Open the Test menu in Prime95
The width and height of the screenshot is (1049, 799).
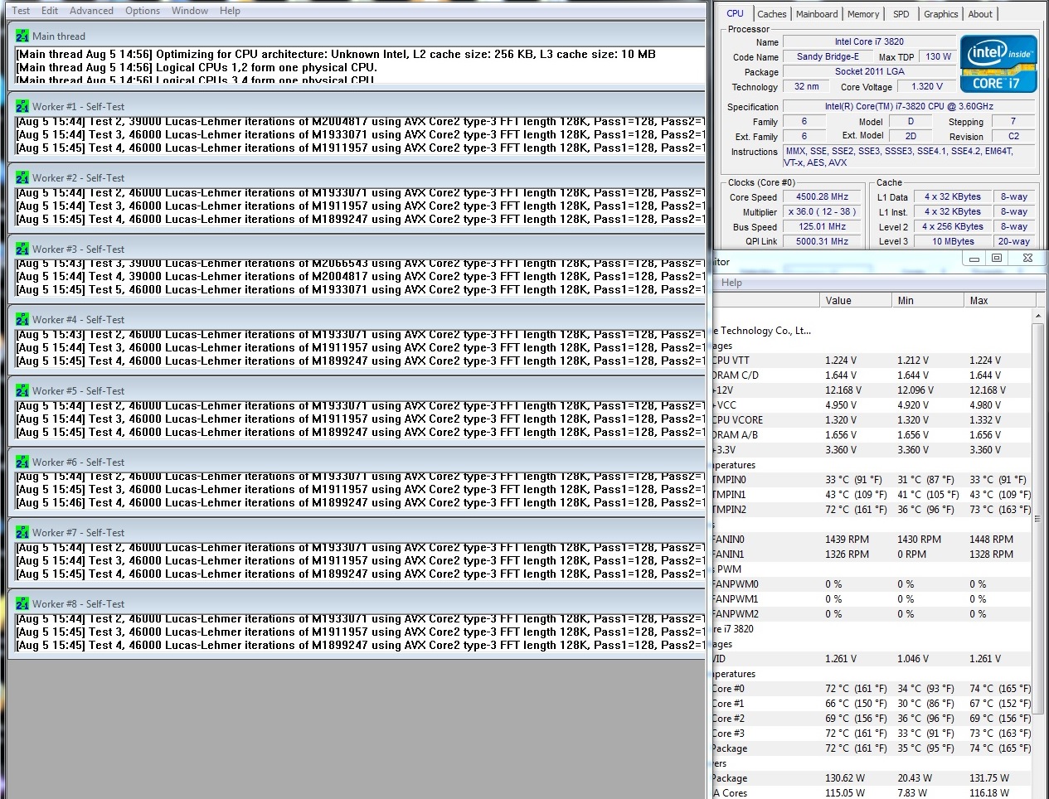coord(21,11)
